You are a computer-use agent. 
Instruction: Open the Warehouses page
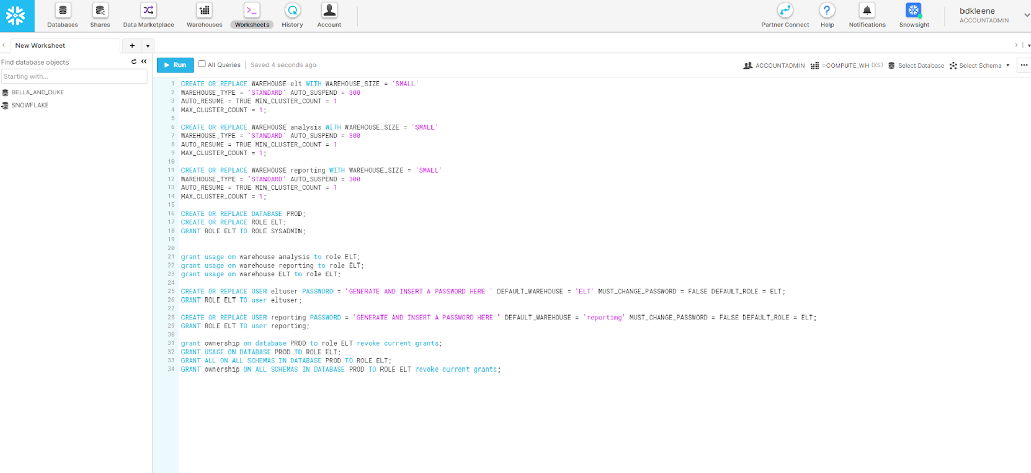coord(204,15)
